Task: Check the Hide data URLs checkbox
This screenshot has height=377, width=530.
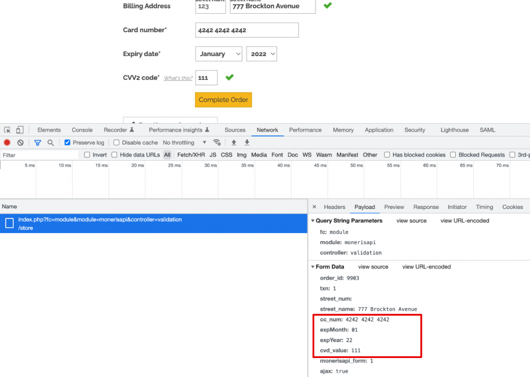Action: 114,155
